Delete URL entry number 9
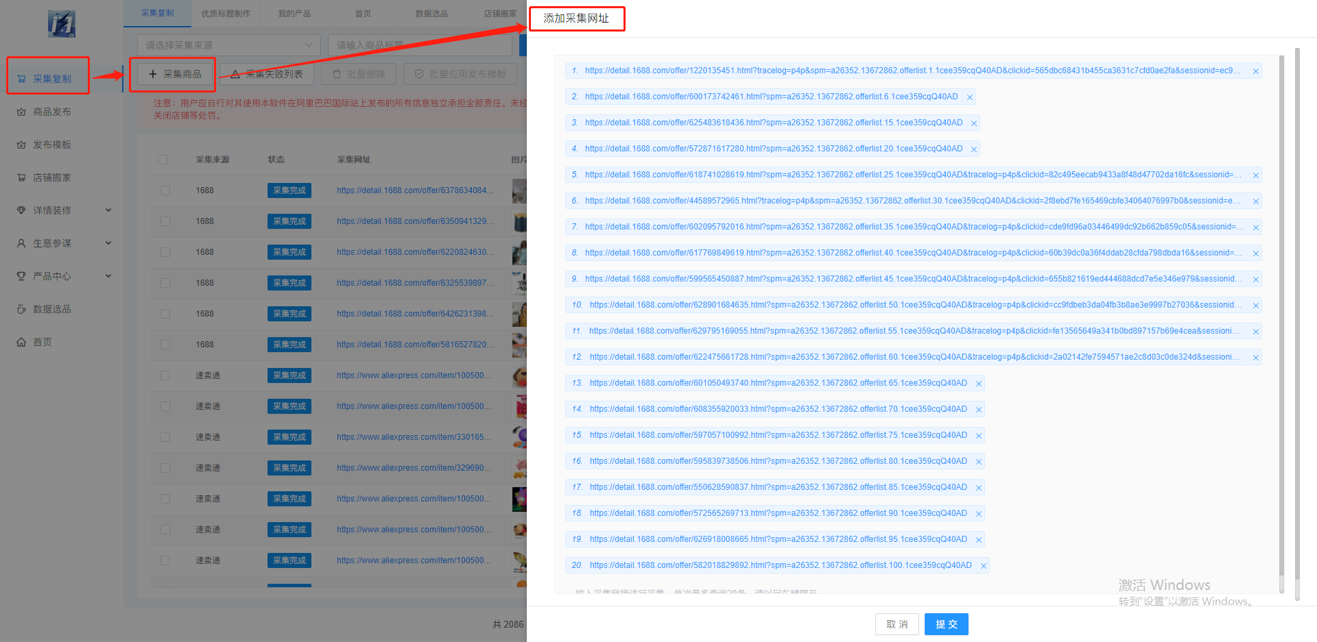Image resolution: width=1317 pixels, height=642 pixels. (x=1255, y=280)
